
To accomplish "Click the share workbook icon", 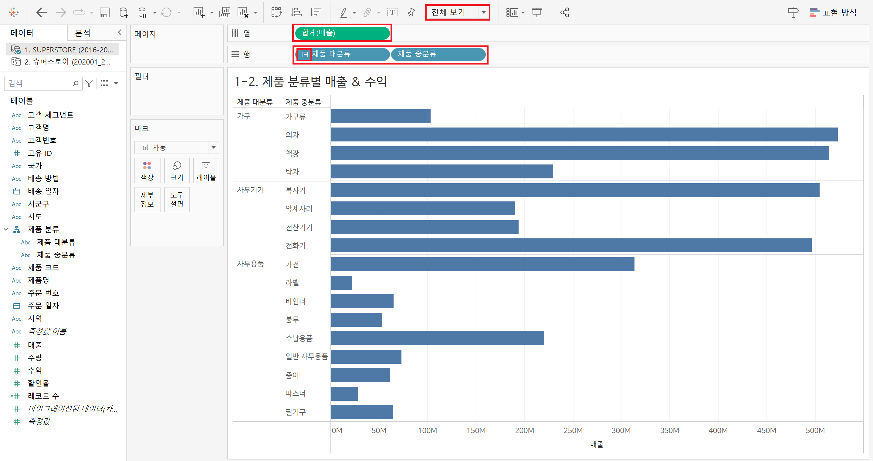I will [565, 12].
